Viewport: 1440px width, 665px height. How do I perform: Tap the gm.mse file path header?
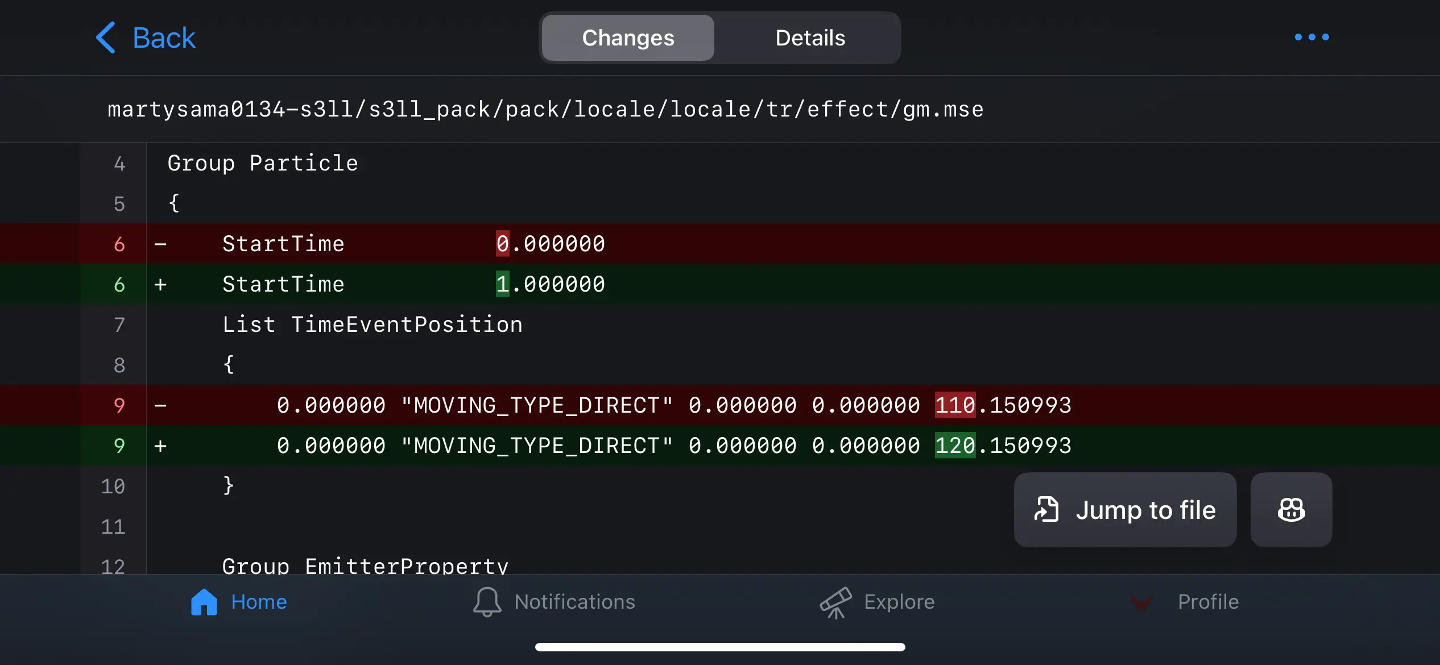(545, 109)
